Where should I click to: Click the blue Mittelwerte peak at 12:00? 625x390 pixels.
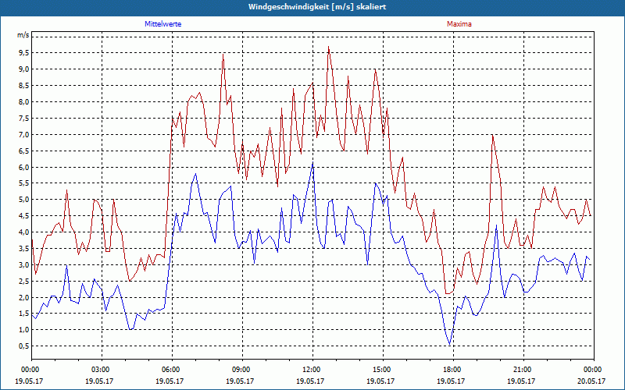(313, 163)
